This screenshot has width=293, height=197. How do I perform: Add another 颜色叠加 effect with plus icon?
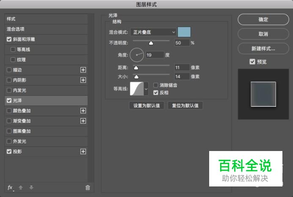point(83,111)
